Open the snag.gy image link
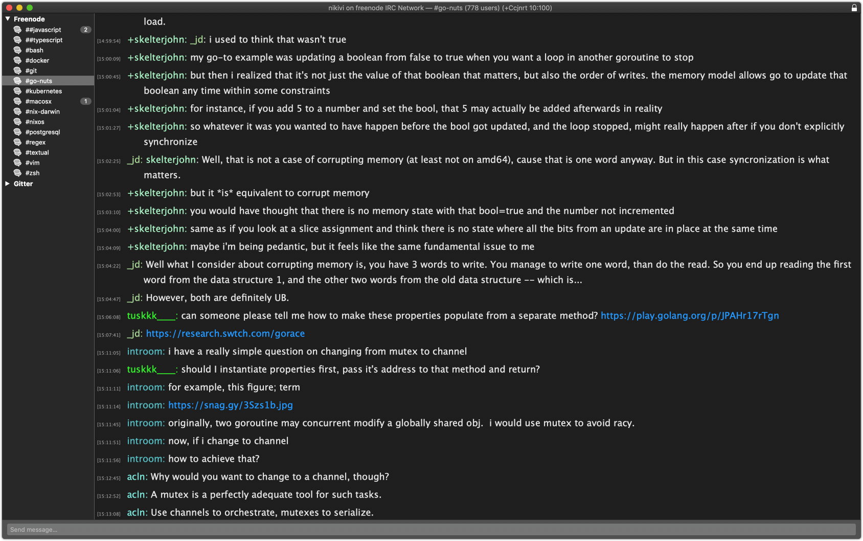 (x=230, y=405)
